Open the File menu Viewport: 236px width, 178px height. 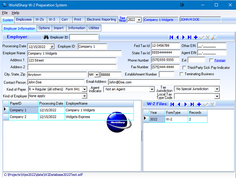coord(5,13)
